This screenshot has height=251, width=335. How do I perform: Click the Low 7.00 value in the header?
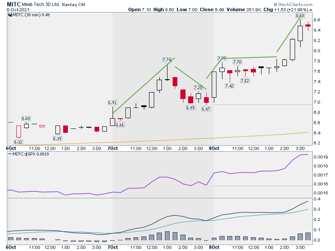coord(187,9)
